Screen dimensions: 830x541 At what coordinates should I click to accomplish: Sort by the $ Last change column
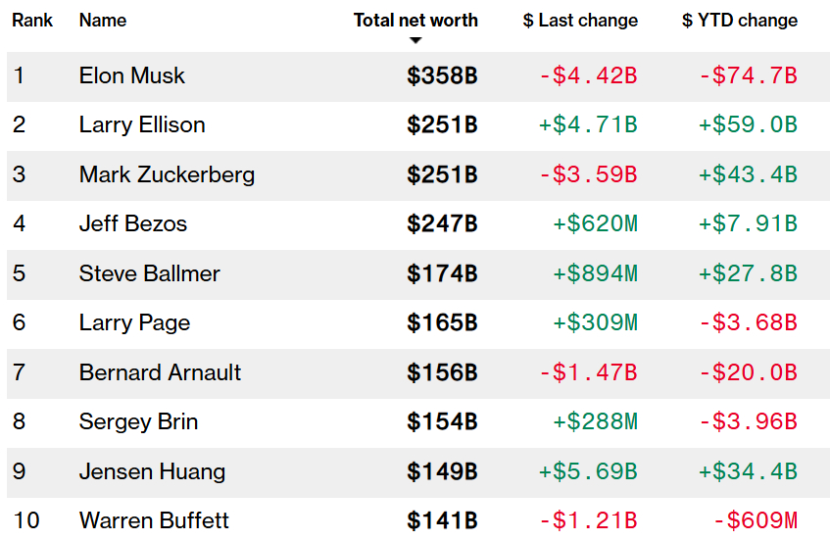coord(580,20)
